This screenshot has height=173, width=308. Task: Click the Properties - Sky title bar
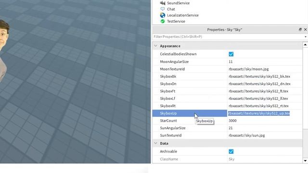tap(225, 29)
